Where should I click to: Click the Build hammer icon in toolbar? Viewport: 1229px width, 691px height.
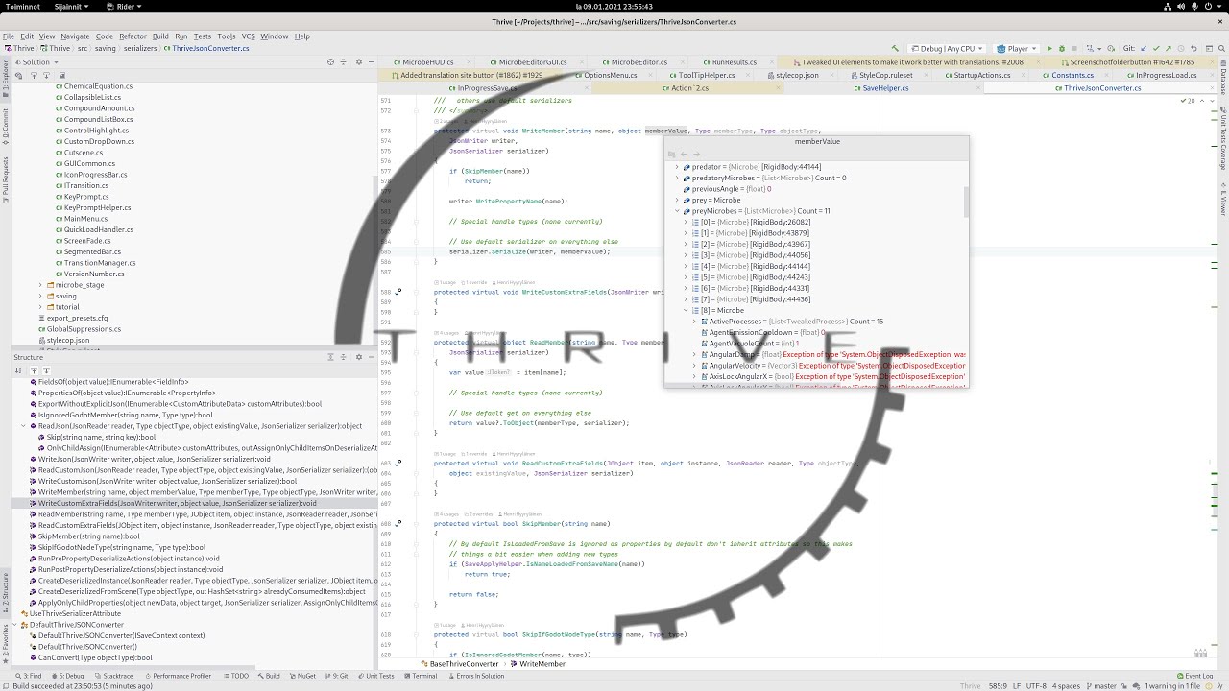(x=895, y=48)
